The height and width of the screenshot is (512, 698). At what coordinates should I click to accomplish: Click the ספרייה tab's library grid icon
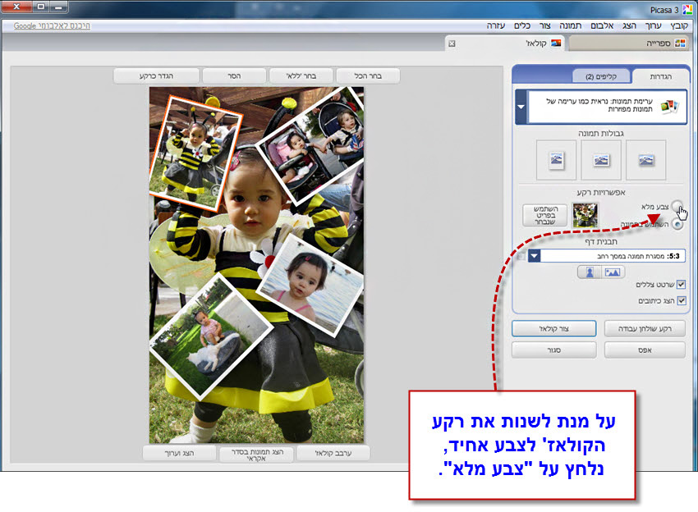coord(680,43)
